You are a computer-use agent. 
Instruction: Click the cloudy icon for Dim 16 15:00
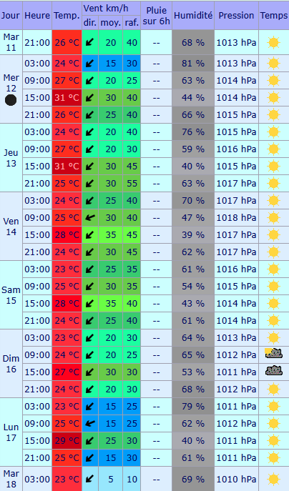(x=274, y=371)
